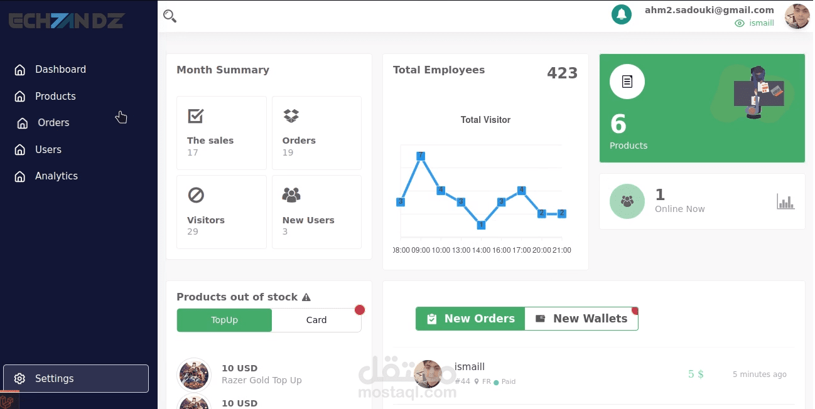This screenshot has width=815, height=409.
Task: Click the prohibition icon on the Visitors card
Action: pos(195,195)
